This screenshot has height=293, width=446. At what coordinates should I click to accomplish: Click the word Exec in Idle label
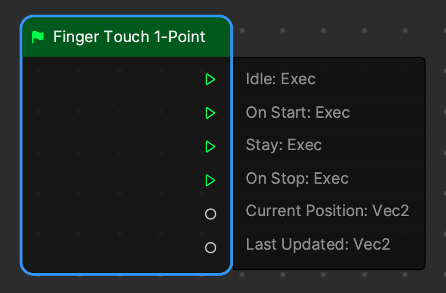pyautogui.click(x=298, y=79)
